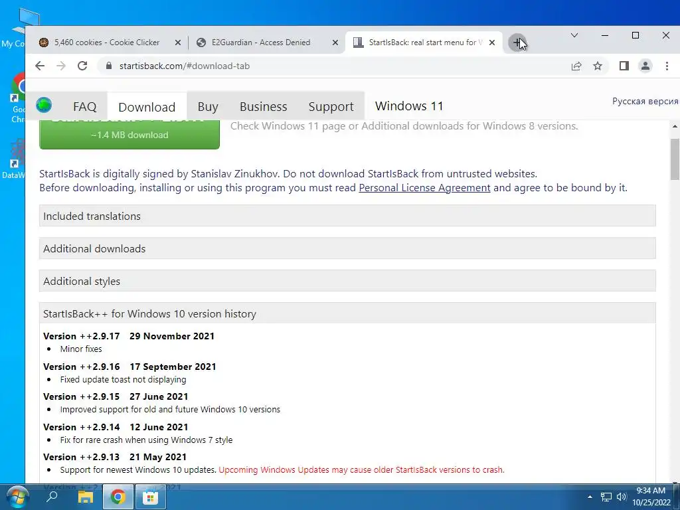
Task: Click the Chrome forward arrow
Action: click(61, 66)
